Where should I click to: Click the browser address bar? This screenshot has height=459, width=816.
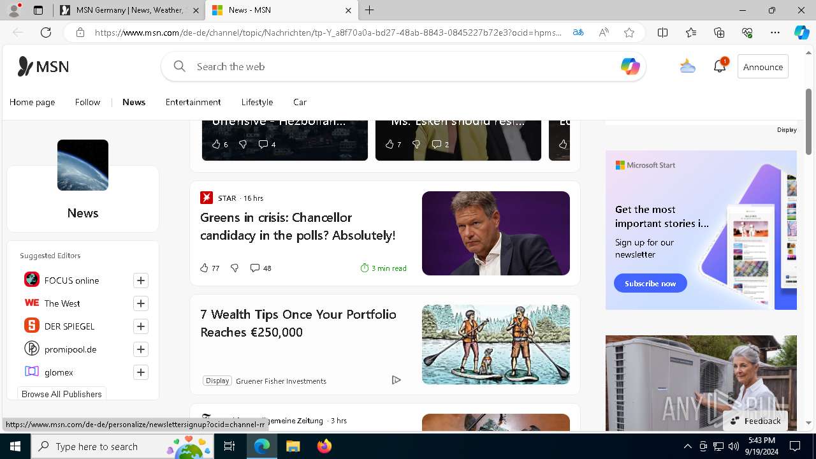point(328,33)
